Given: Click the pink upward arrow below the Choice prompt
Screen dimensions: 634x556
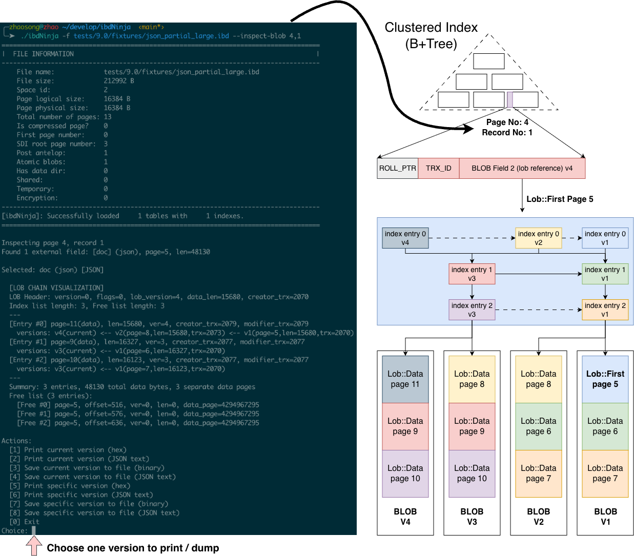Looking at the screenshot, I should pyautogui.click(x=34, y=545).
